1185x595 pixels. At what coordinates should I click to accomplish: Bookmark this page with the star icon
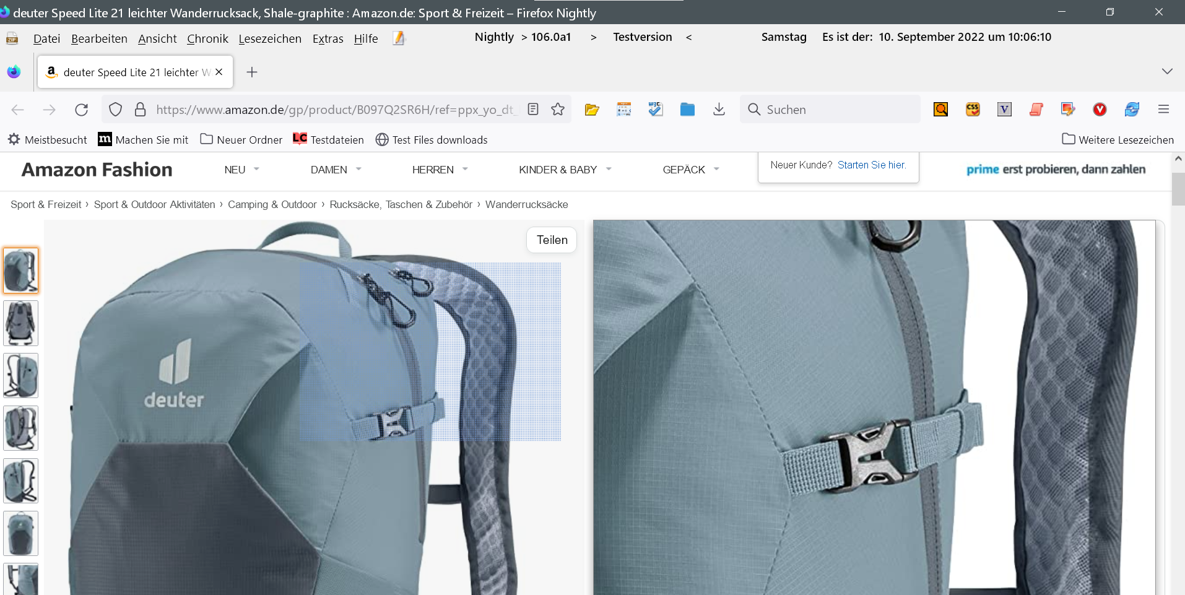558,110
